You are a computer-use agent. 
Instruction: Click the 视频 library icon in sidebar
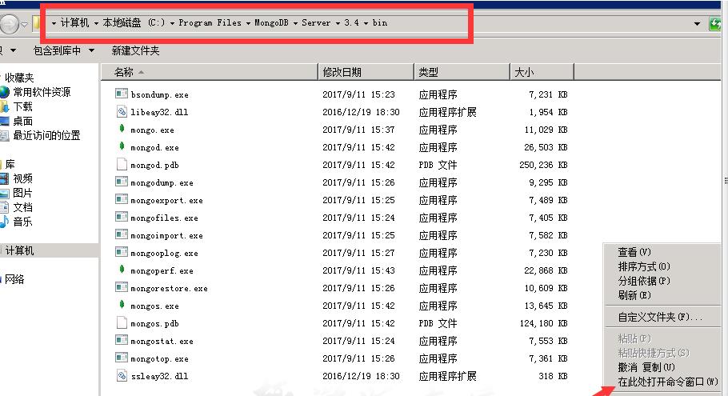point(4,178)
